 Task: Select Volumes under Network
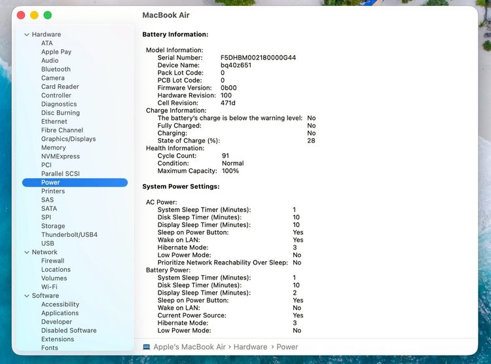point(54,278)
